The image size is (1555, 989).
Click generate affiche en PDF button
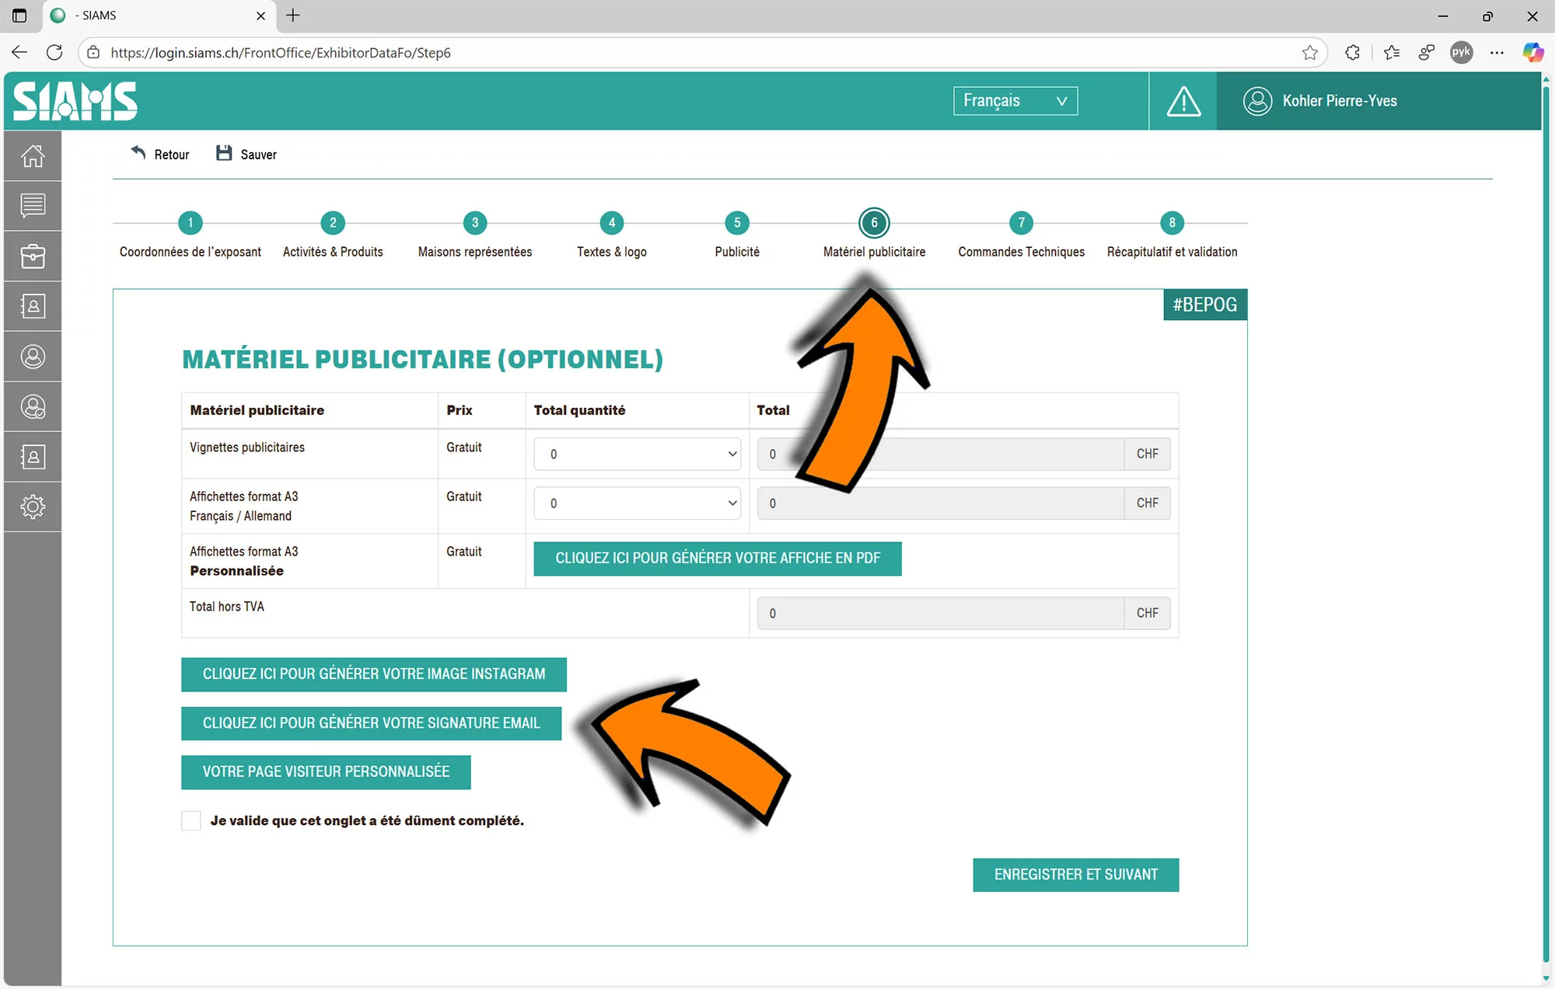point(717,559)
